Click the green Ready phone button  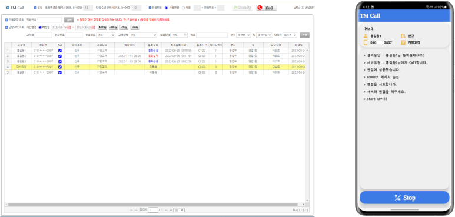243,8
